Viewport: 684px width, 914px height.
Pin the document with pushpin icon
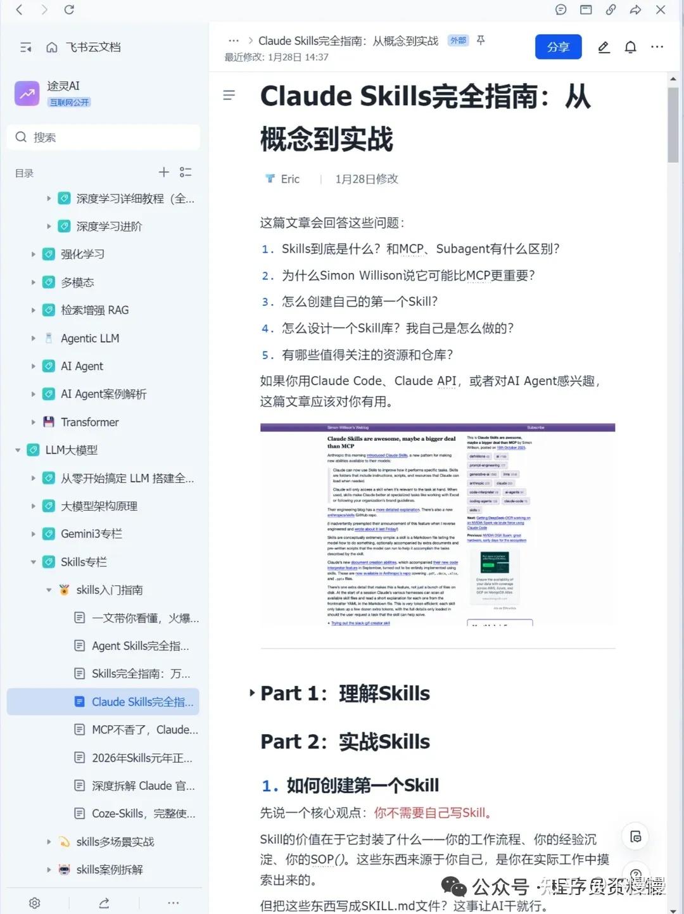click(481, 41)
